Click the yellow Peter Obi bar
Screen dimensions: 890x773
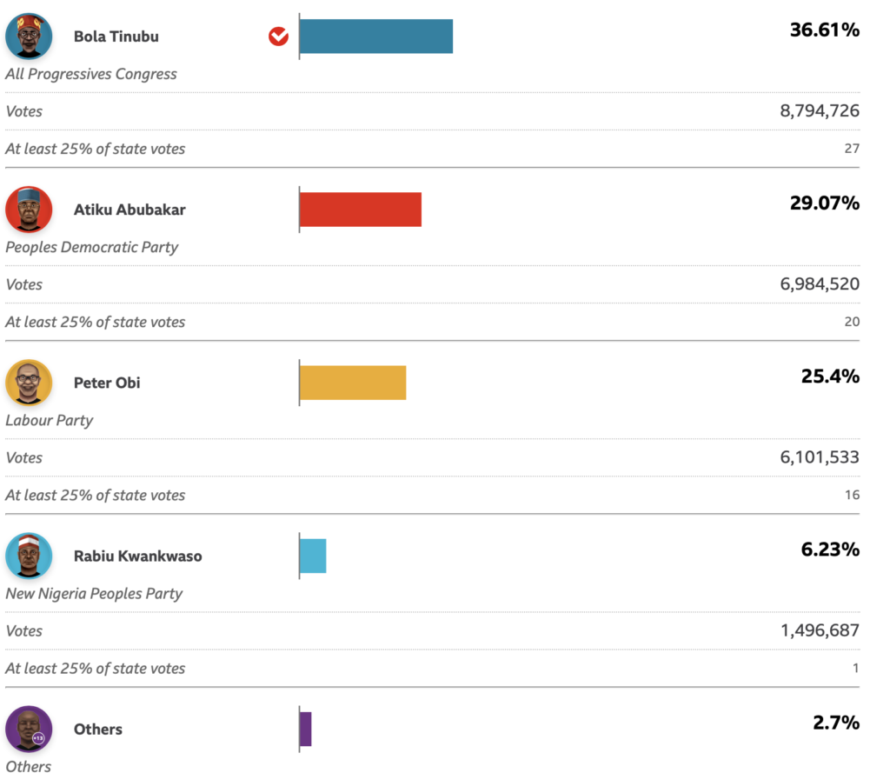[352, 383]
